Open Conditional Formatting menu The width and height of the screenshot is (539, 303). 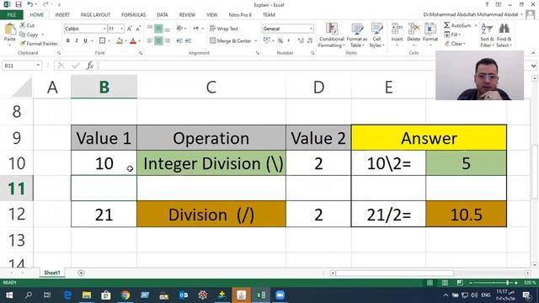[332, 35]
